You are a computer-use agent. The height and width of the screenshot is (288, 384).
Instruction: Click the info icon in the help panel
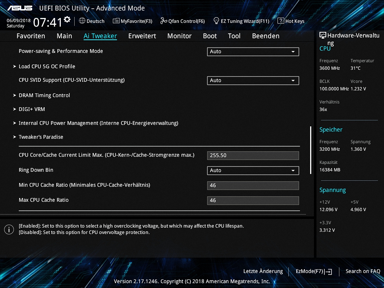pos(9,229)
